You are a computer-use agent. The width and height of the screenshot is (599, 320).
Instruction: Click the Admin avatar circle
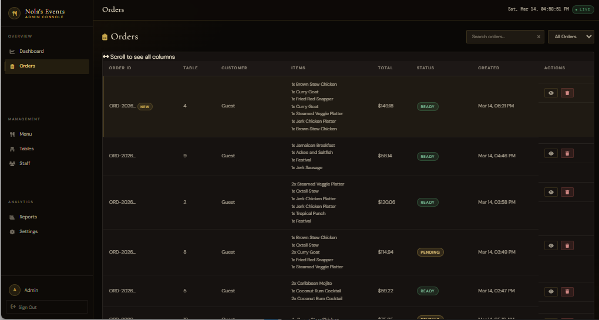[x=15, y=290]
